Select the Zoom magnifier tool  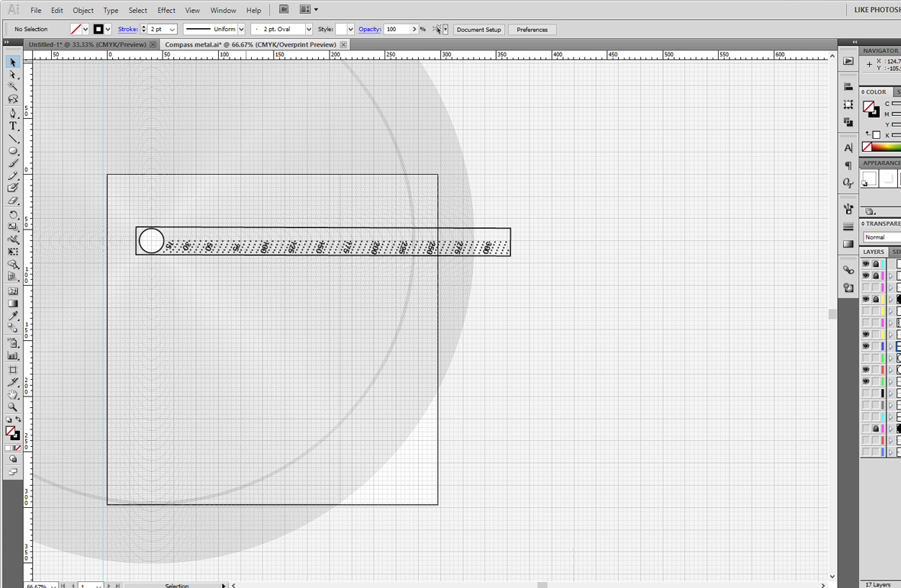click(x=13, y=407)
